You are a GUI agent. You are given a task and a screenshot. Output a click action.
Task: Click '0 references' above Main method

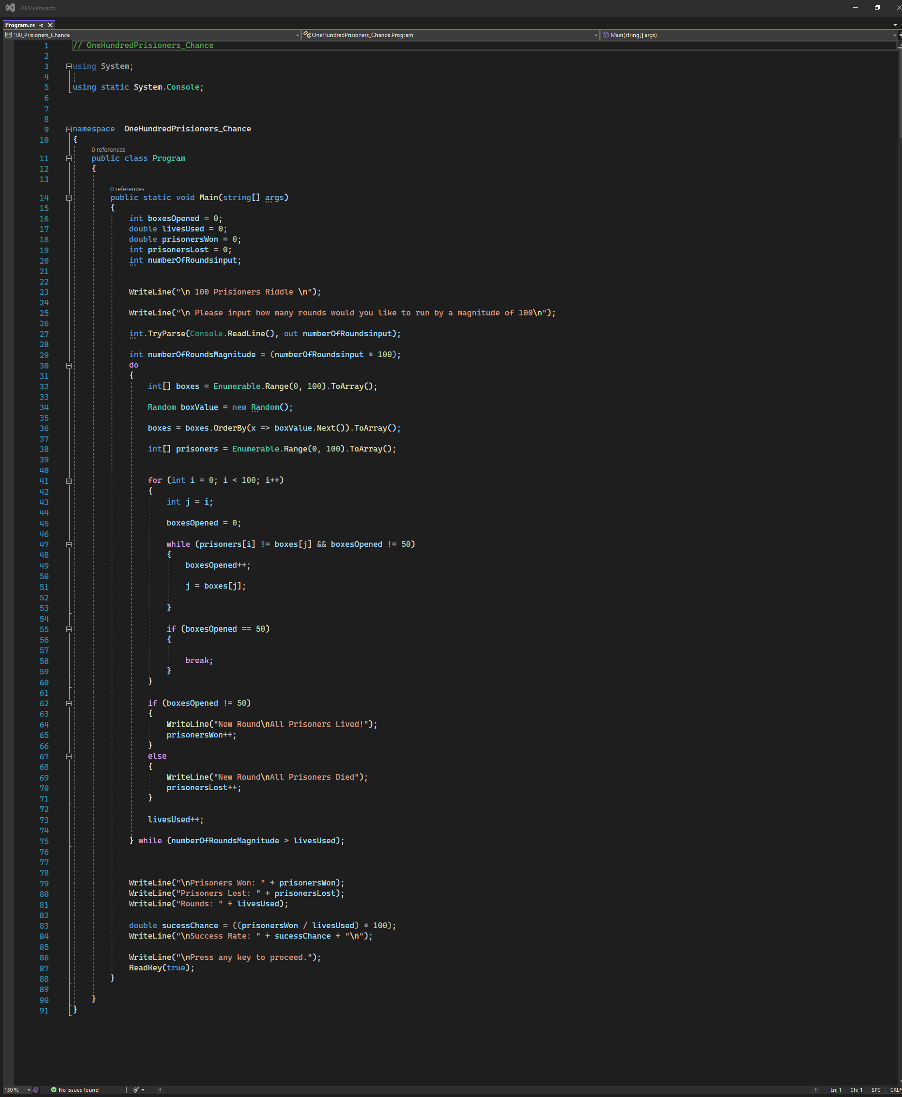pos(127,189)
